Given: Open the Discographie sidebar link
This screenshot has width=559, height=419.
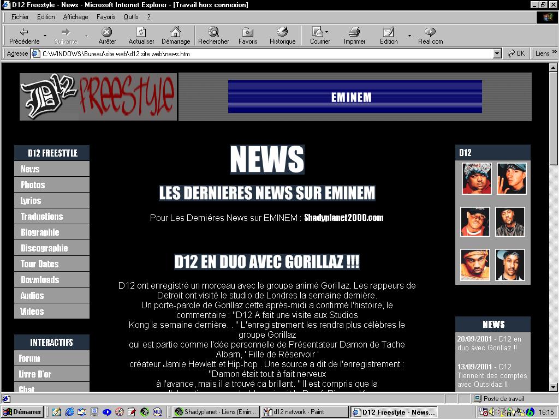Looking at the screenshot, I should point(52,248).
